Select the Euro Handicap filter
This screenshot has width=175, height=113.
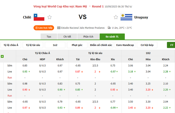(125, 45)
